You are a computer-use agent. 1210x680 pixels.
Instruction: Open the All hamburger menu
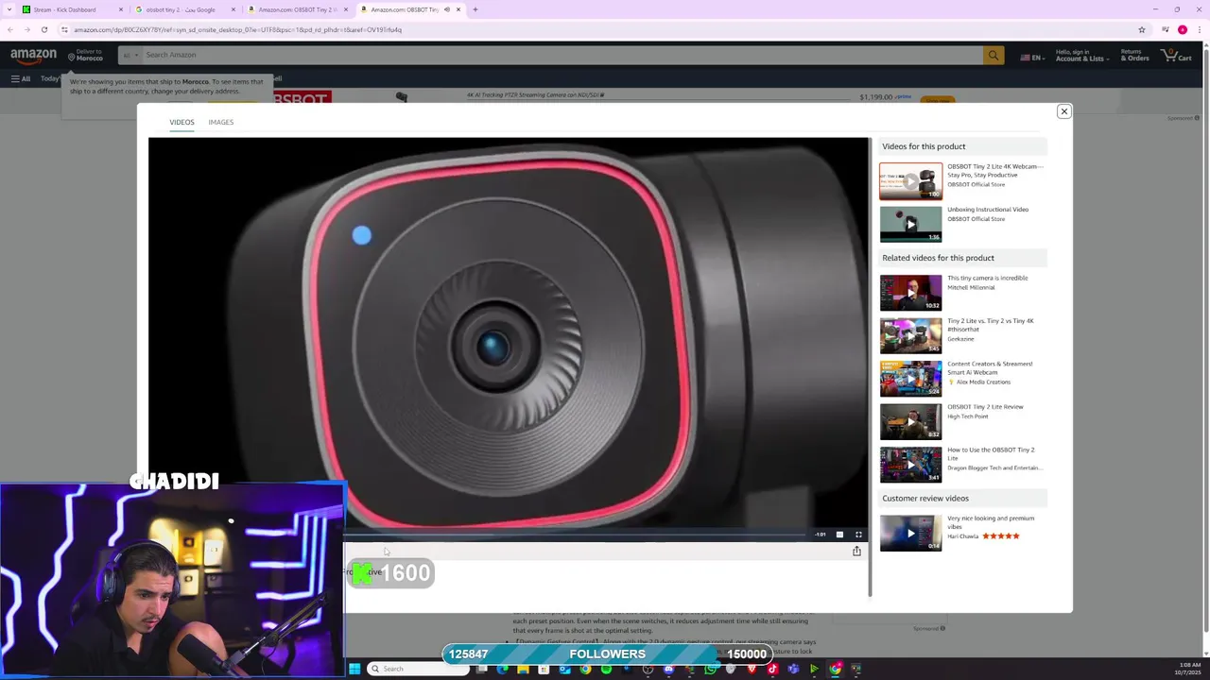(x=20, y=78)
